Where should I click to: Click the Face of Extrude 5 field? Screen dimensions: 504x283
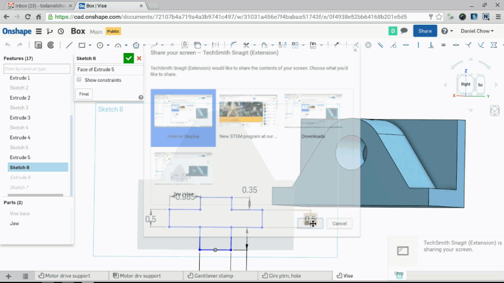pyautogui.click(x=109, y=70)
